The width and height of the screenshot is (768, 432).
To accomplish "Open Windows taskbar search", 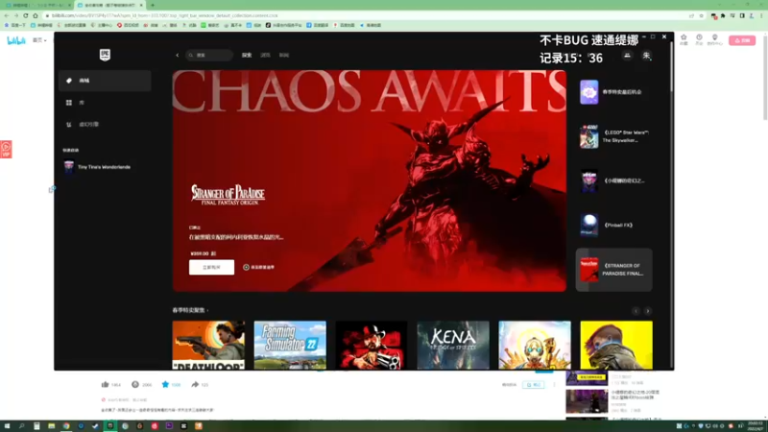I will pyautogui.click(x=21, y=426).
